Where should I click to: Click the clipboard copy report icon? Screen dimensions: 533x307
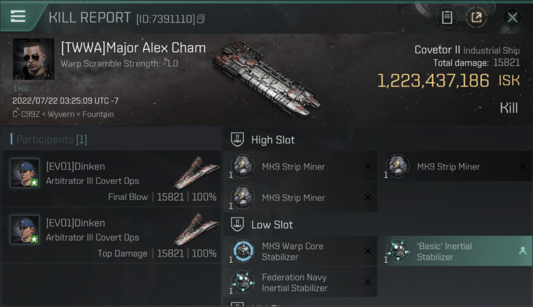[x=447, y=17]
